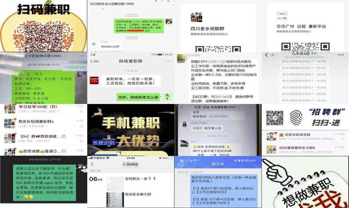Tap the back arrow in 九年级4班 chat
This screenshot has width=349, height=208.
[266, 55]
